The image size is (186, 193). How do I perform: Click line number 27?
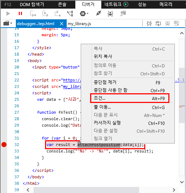coord(17,112)
